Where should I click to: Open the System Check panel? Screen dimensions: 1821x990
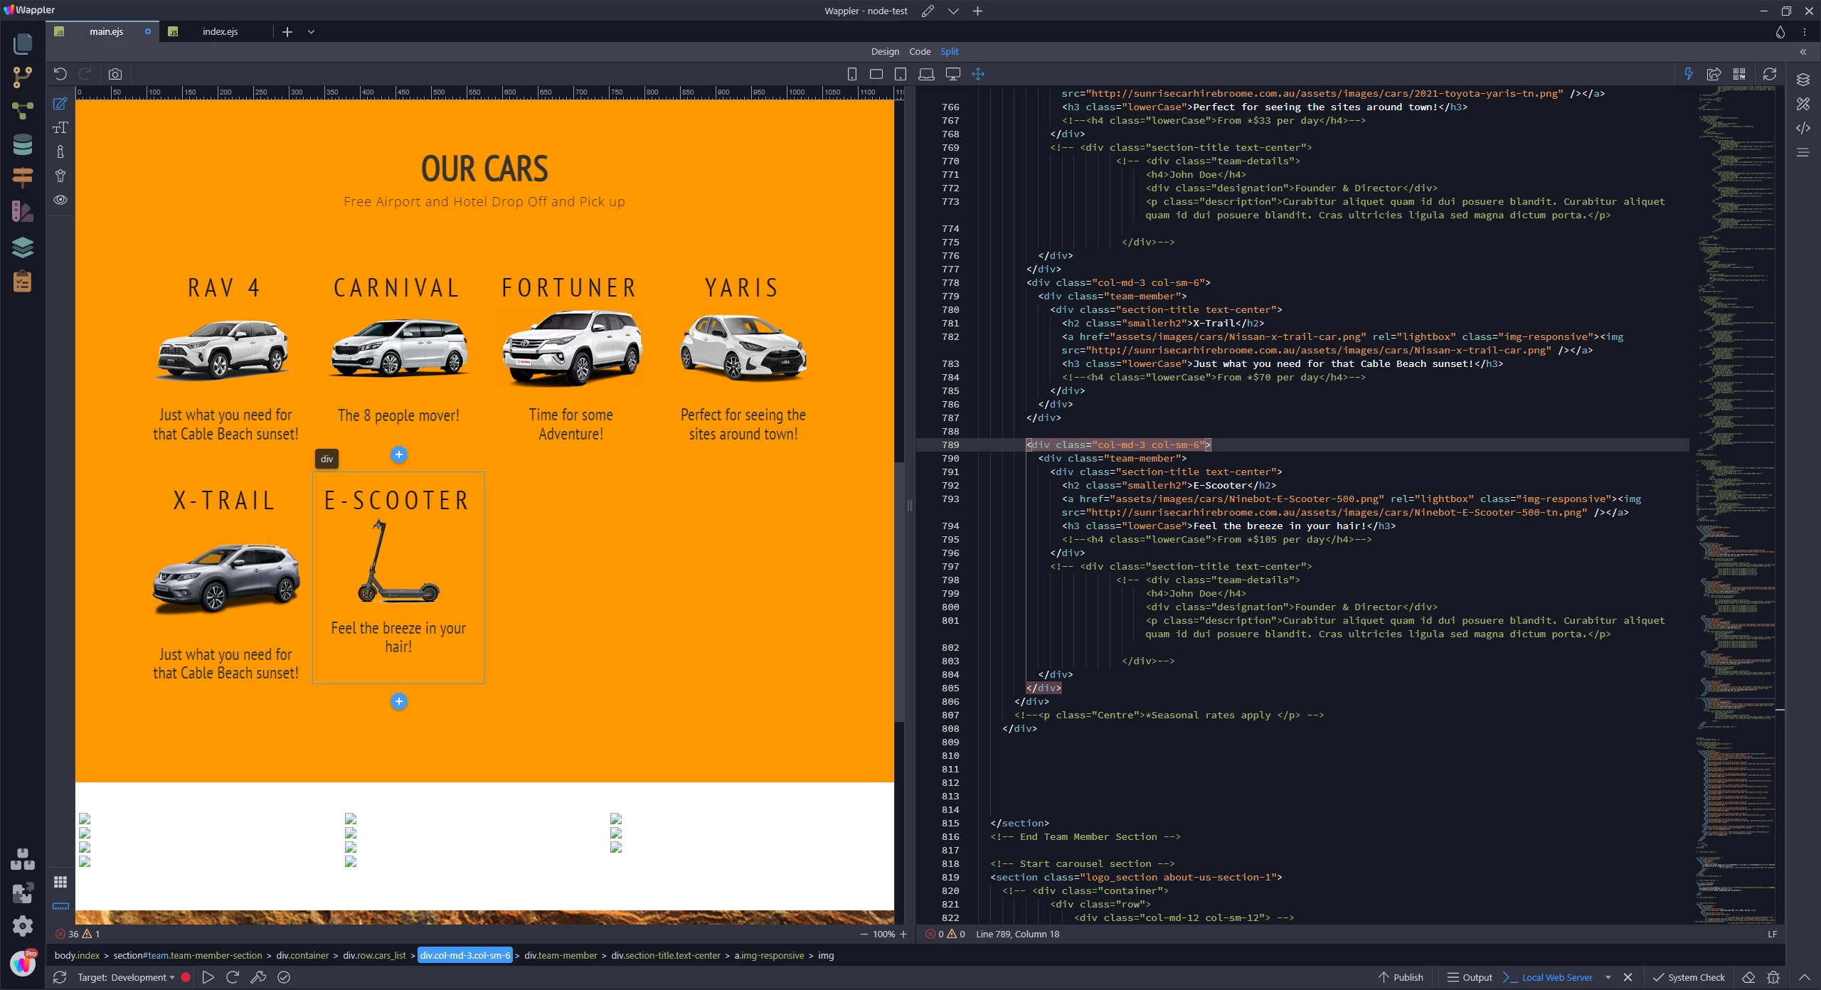tap(1689, 977)
